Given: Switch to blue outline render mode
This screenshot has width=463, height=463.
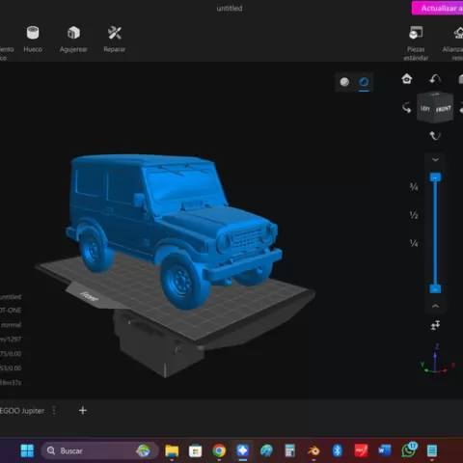Looking at the screenshot, I should click(364, 82).
